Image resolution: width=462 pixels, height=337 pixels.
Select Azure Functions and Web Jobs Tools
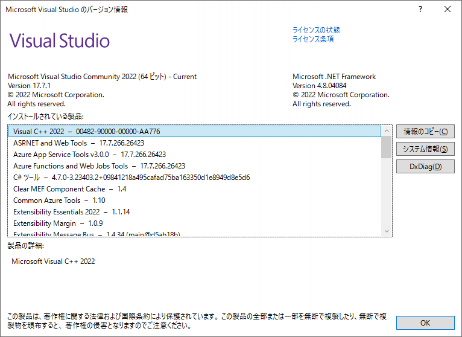pyautogui.click(x=195, y=166)
